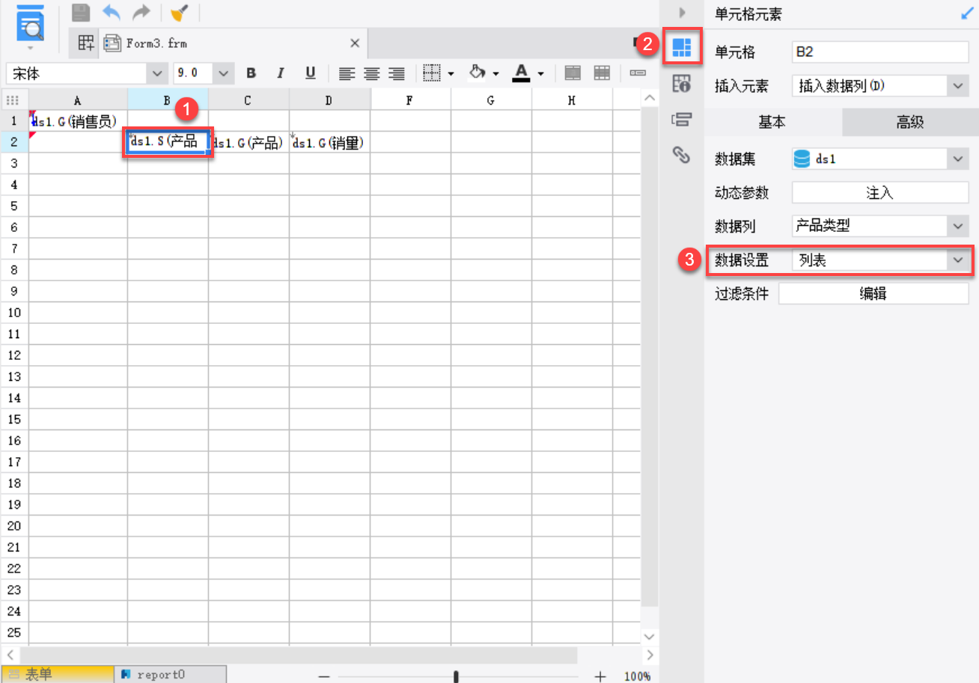Select column header A

tap(78, 99)
